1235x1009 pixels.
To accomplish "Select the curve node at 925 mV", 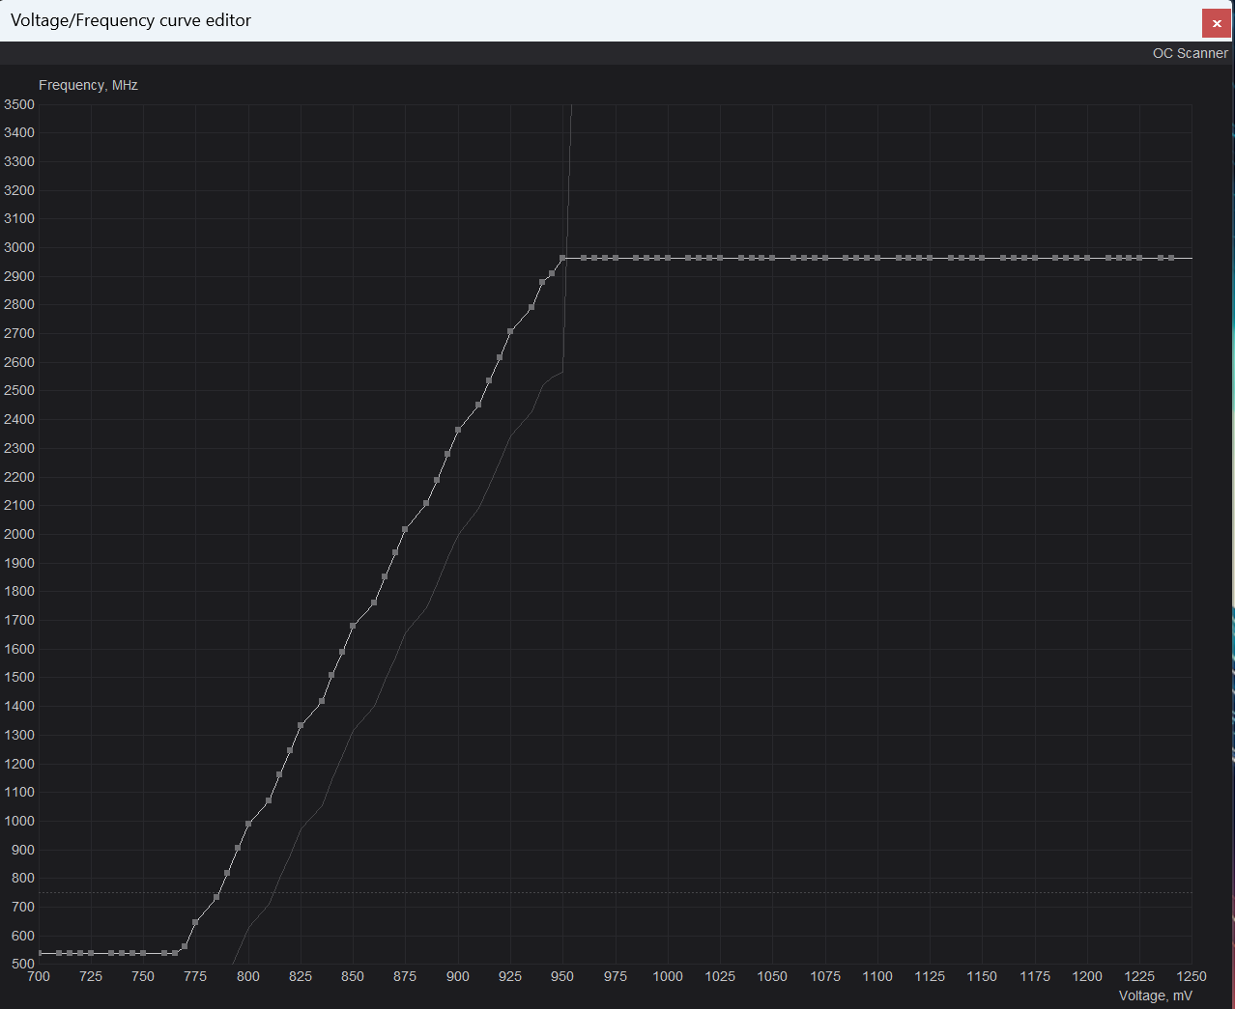I will (x=510, y=332).
